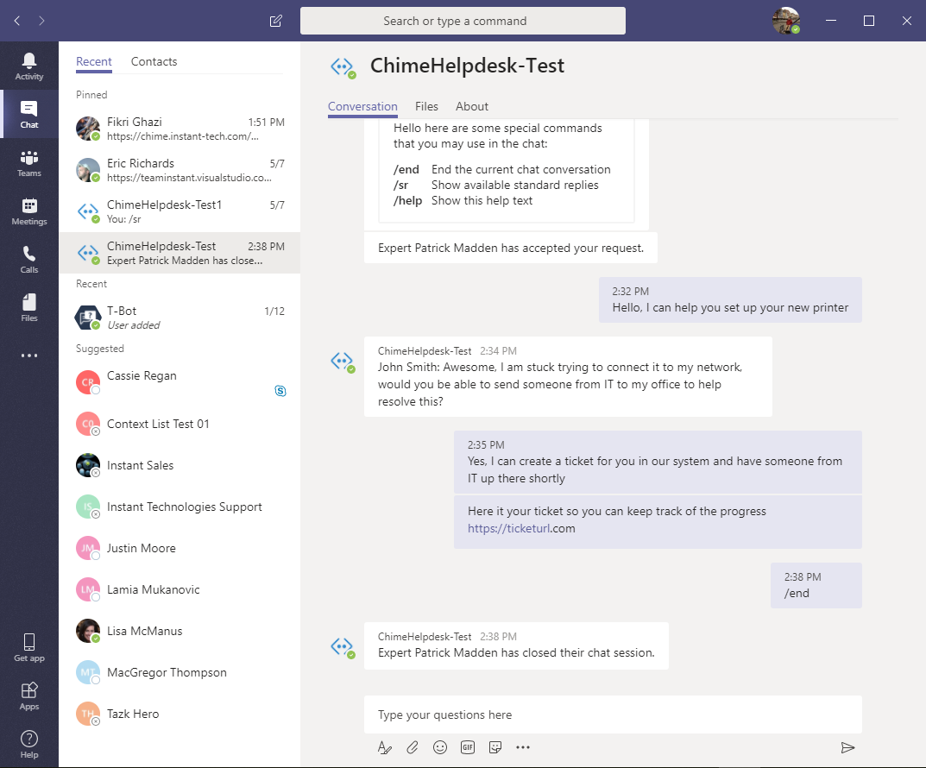
Task: Switch to the Recent tab
Action: pyautogui.click(x=94, y=61)
